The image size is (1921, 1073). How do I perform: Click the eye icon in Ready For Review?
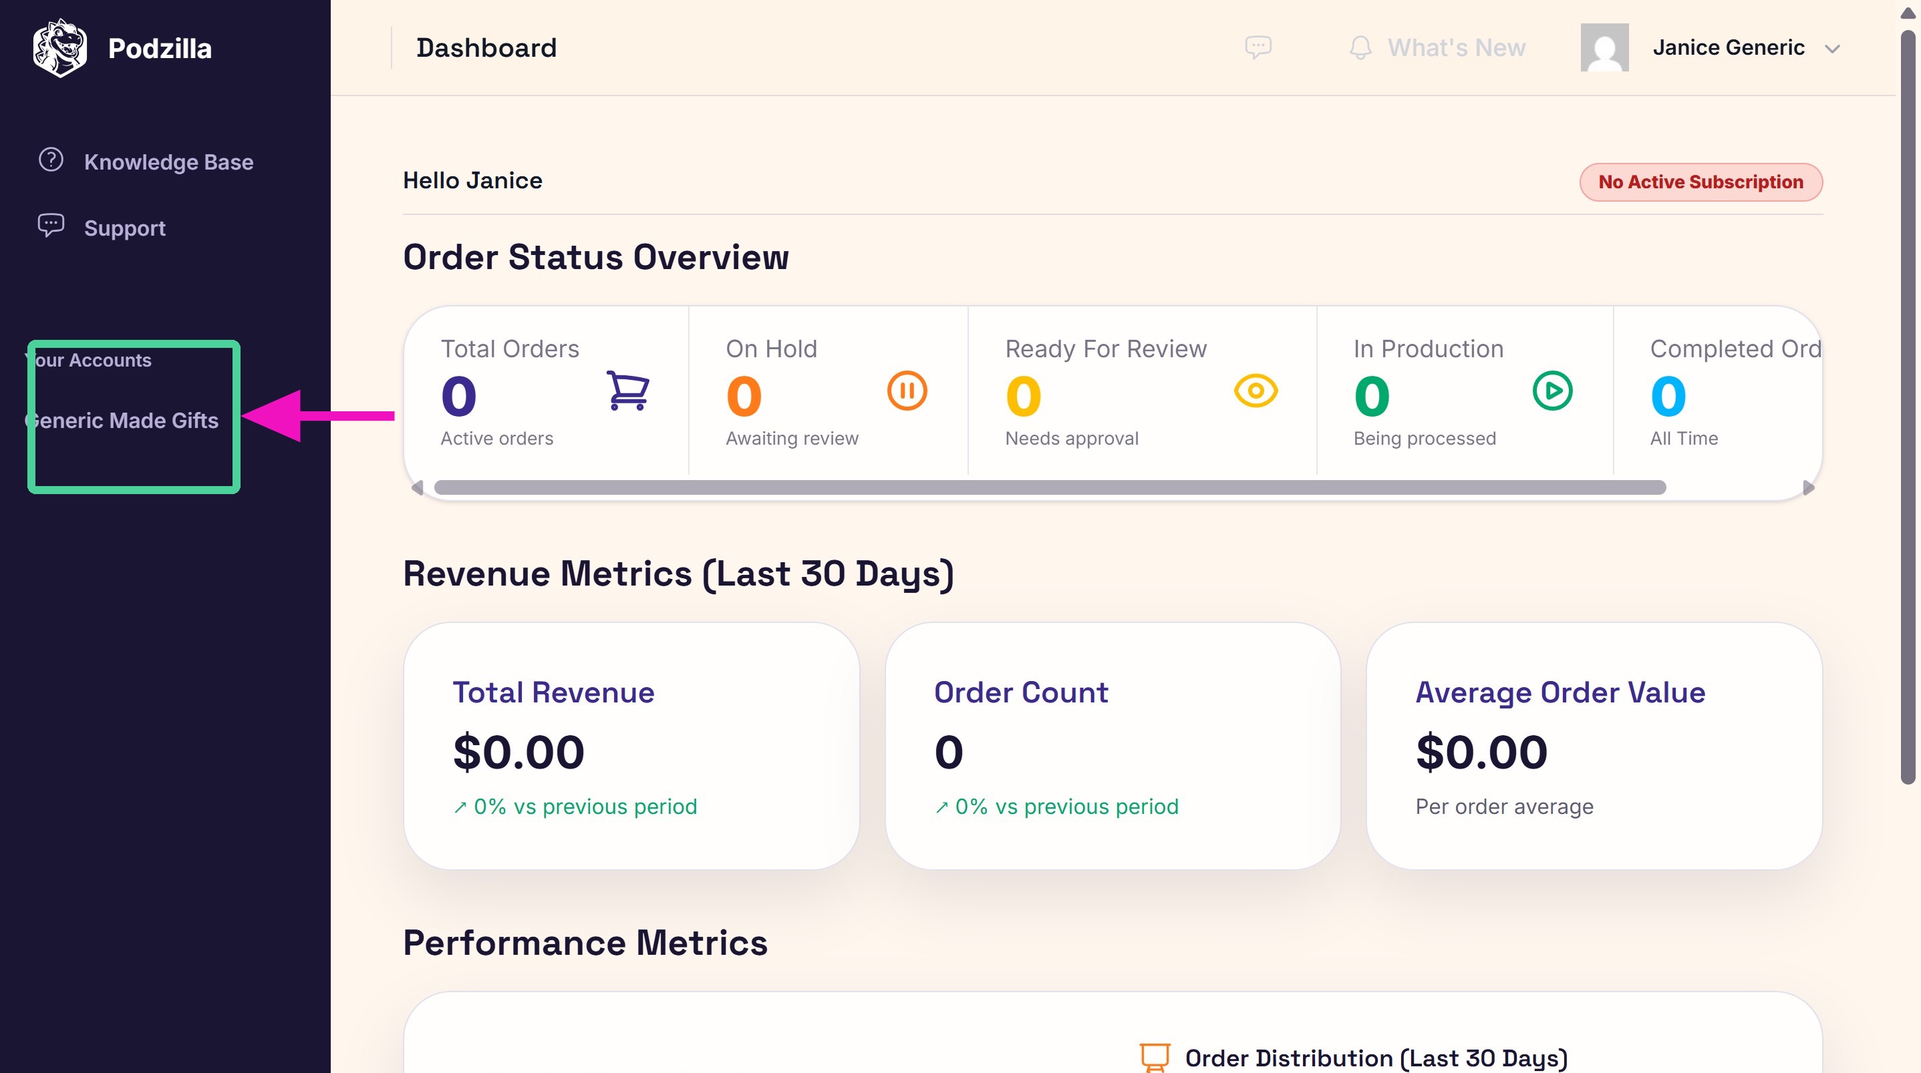point(1255,391)
